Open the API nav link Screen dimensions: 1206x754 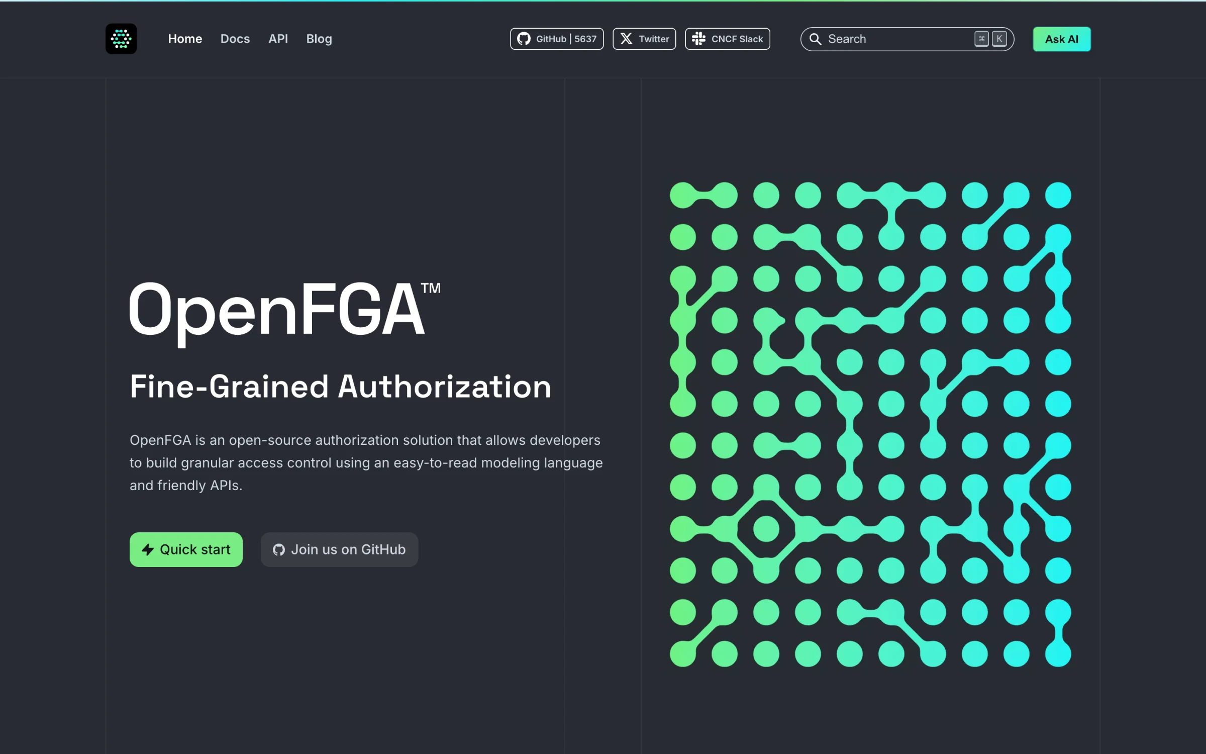[278, 39]
